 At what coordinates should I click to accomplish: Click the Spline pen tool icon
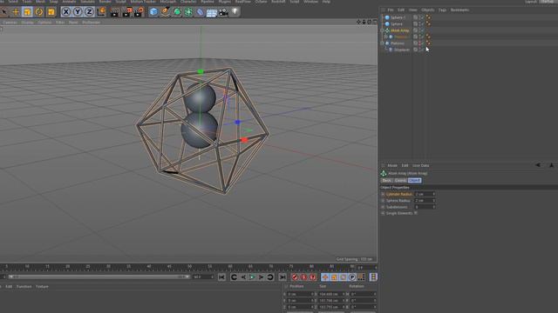pyautogui.click(x=165, y=12)
